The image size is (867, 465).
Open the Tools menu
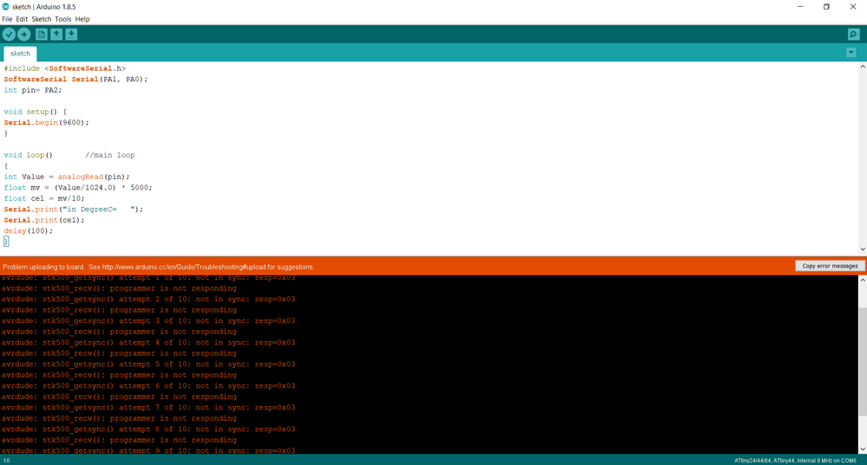(x=62, y=19)
